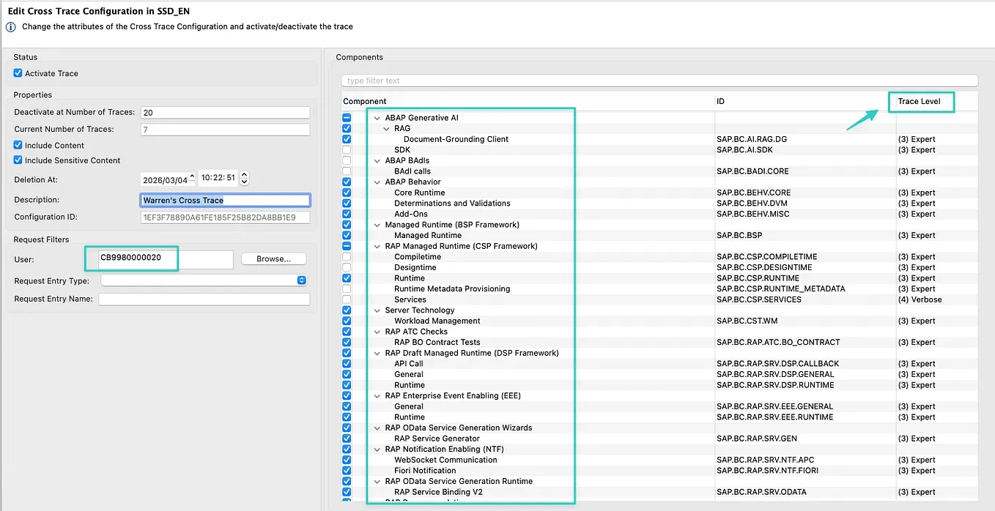Image resolution: width=995 pixels, height=511 pixels.
Task: Collapse the RAG tree node
Action: click(387, 128)
